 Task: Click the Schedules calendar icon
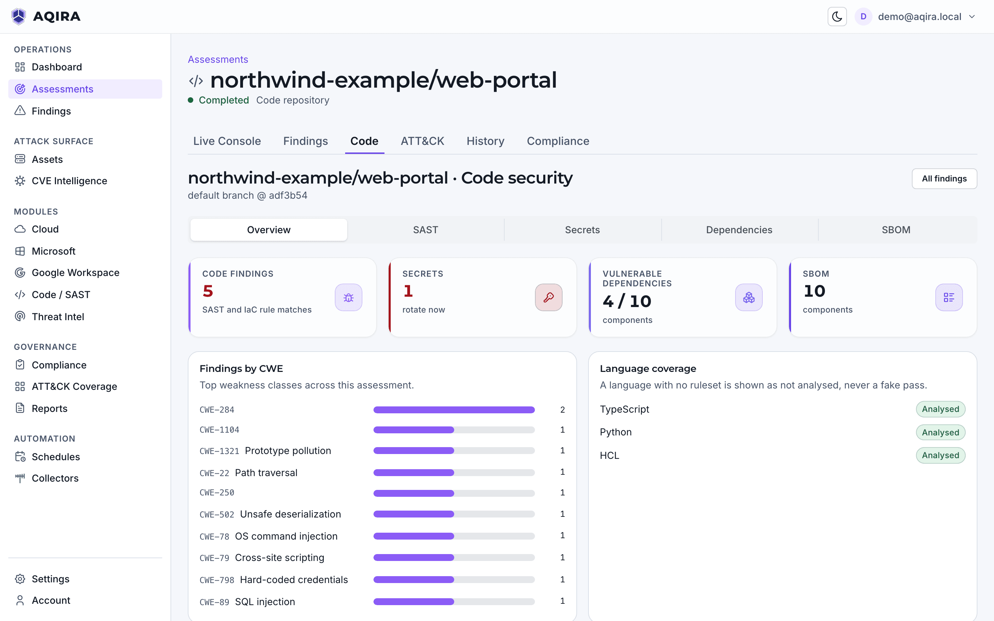coord(20,457)
